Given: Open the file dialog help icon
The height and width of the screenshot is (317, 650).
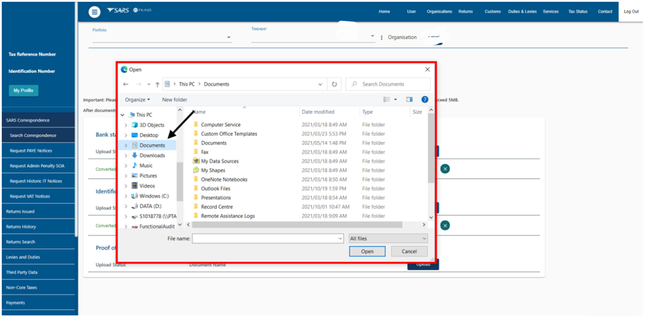Looking at the screenshot, I should tap(425, 100).
